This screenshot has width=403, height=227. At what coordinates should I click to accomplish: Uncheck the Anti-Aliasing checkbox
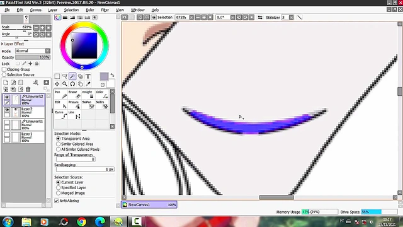click(57, 201)
